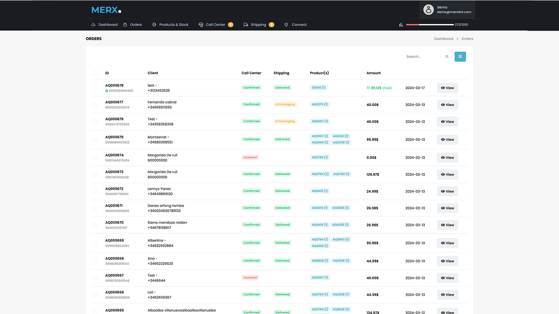Click the AQ3275 product tag
The height and width of the screenshot is (314, 559).
[x=319, y=104]
